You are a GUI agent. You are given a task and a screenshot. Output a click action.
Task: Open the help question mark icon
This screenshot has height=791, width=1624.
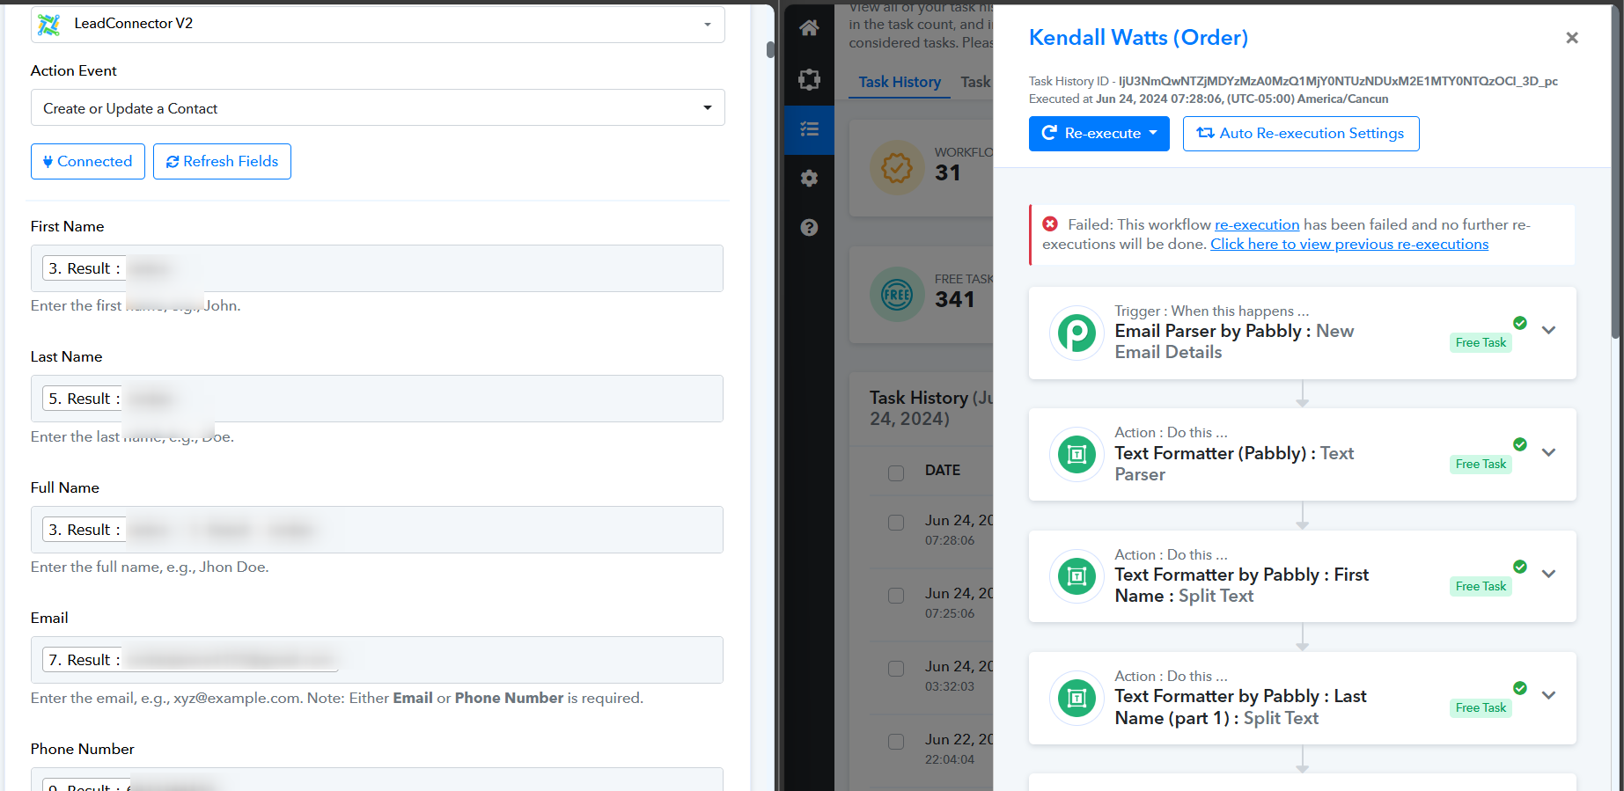(809, 228)
